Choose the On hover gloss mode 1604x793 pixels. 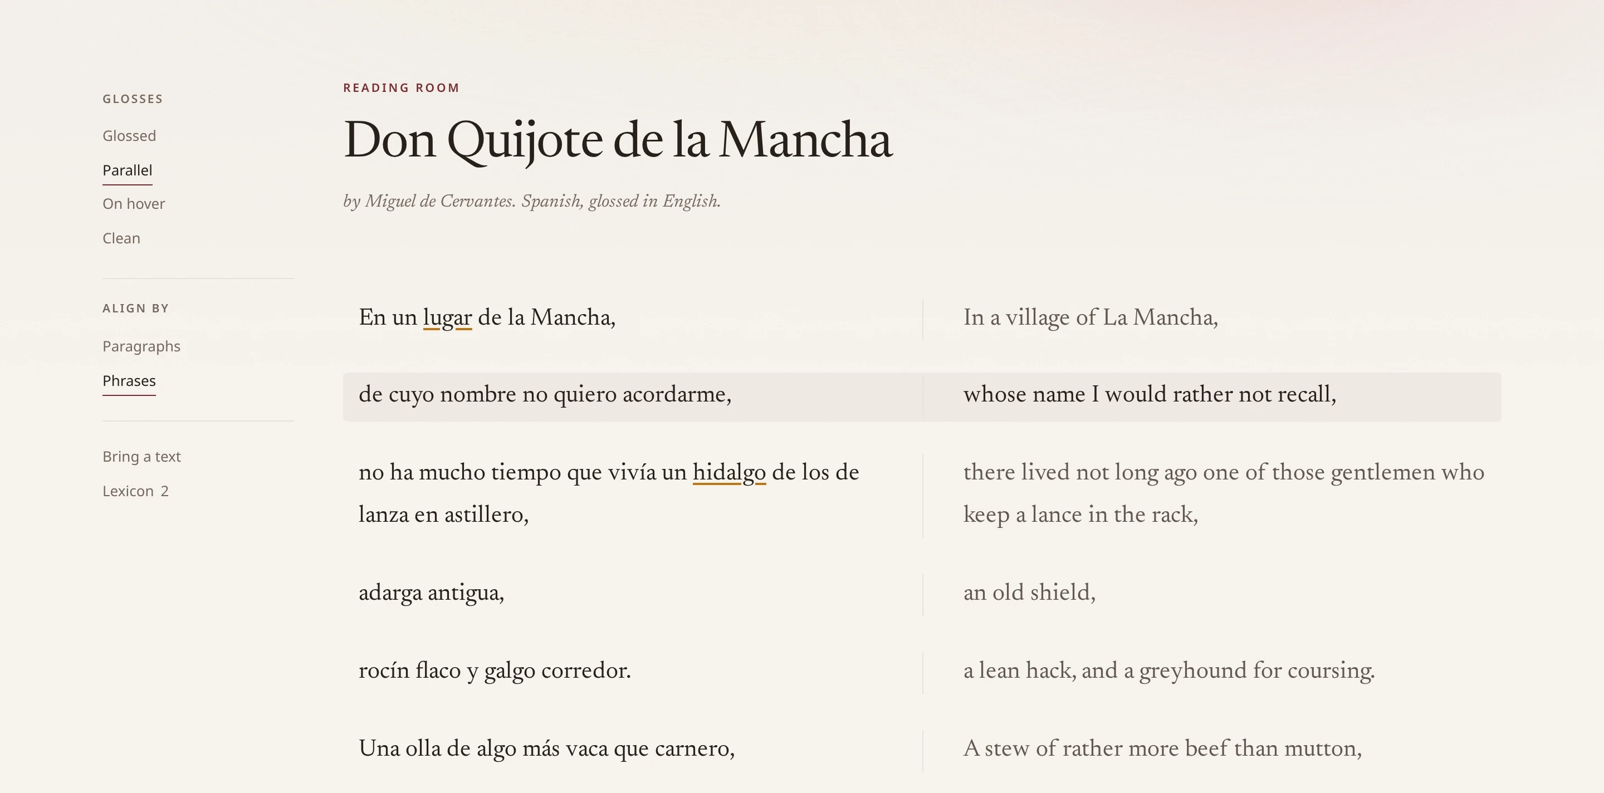pyautogui.click(x=133, y=204)
